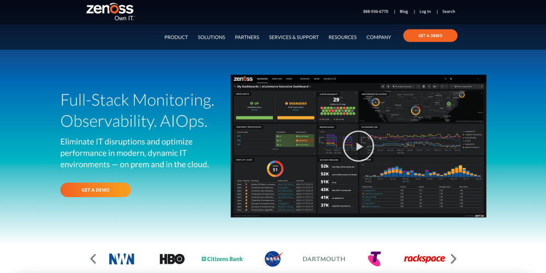The image size is (546, 273).
Task: Open the Product menu
Action: pos(176,37)
